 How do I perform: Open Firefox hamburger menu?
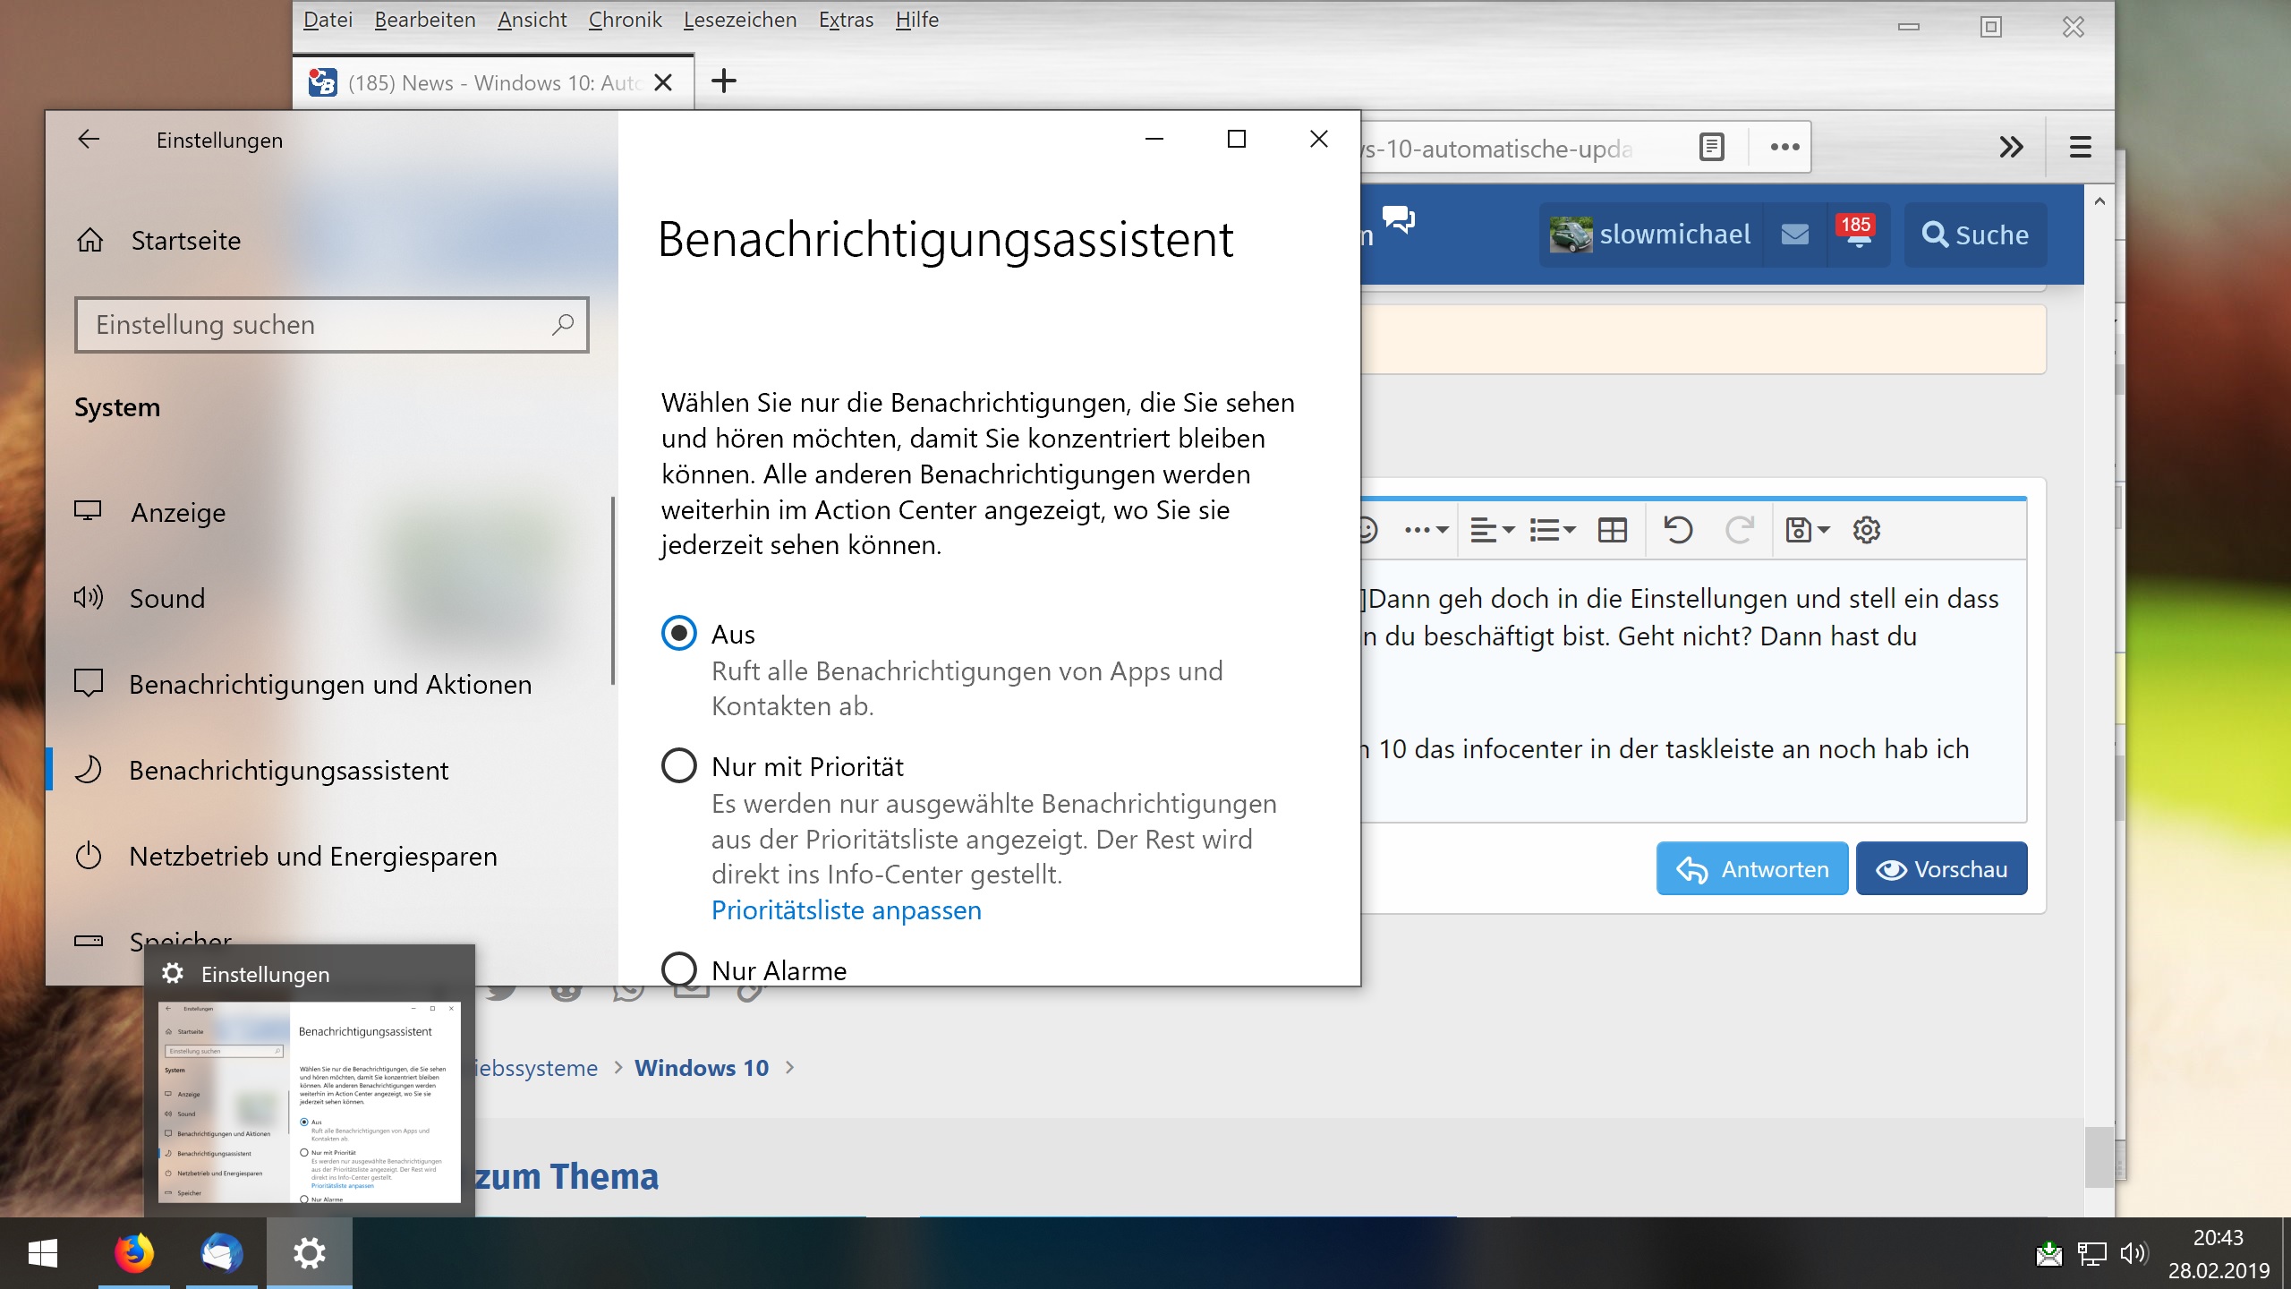point(2081,147)
